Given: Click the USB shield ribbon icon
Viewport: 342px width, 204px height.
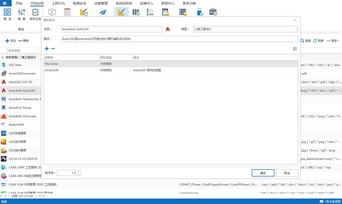Looking at the screenshot, I should coord(200,12).
